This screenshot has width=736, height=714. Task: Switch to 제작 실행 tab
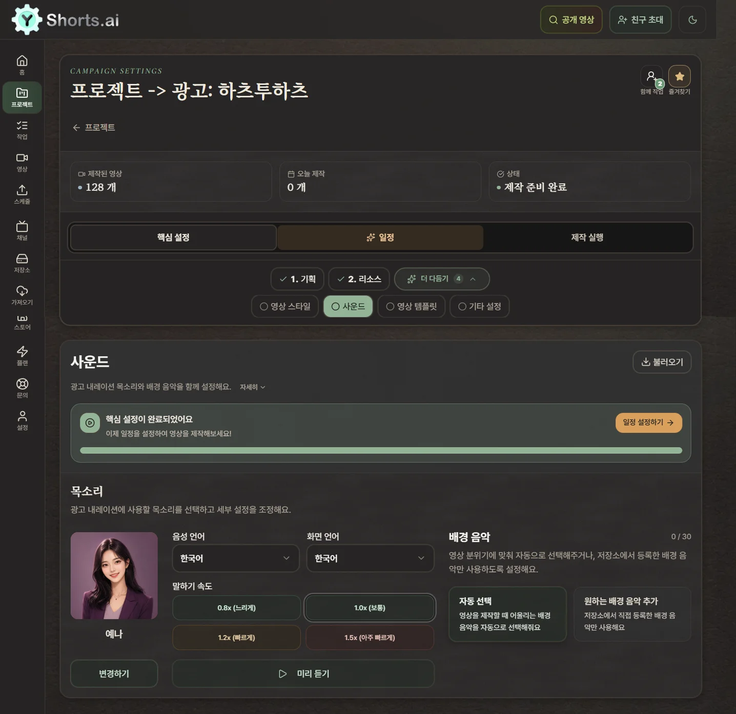coord(587,237)
